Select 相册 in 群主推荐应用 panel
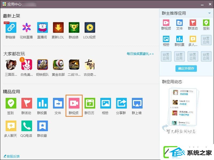The image size is (214, 160). (x=166, y=39)
